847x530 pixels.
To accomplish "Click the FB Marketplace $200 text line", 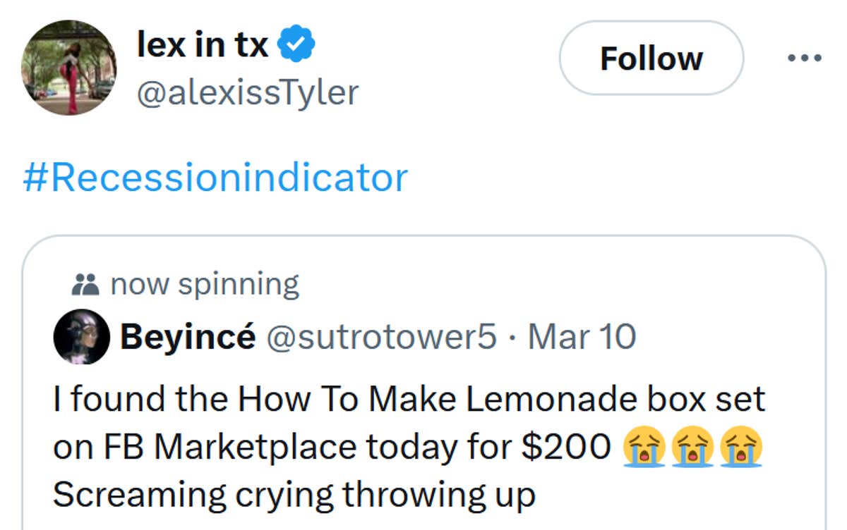I will pyautogui.click(x=332, y=448).
